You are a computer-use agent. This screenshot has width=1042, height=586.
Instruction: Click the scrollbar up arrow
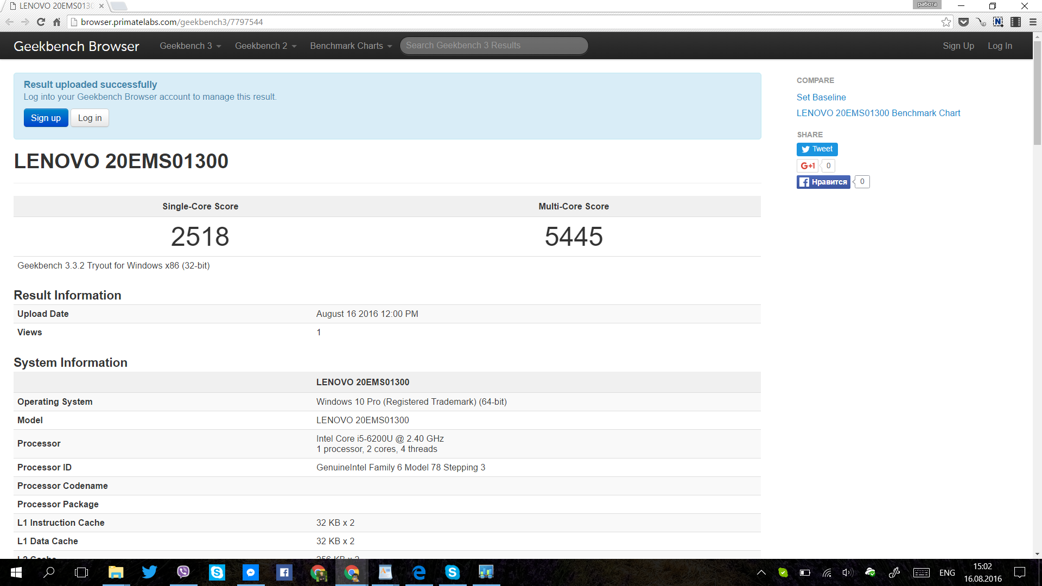click(x=1037, y=36)
